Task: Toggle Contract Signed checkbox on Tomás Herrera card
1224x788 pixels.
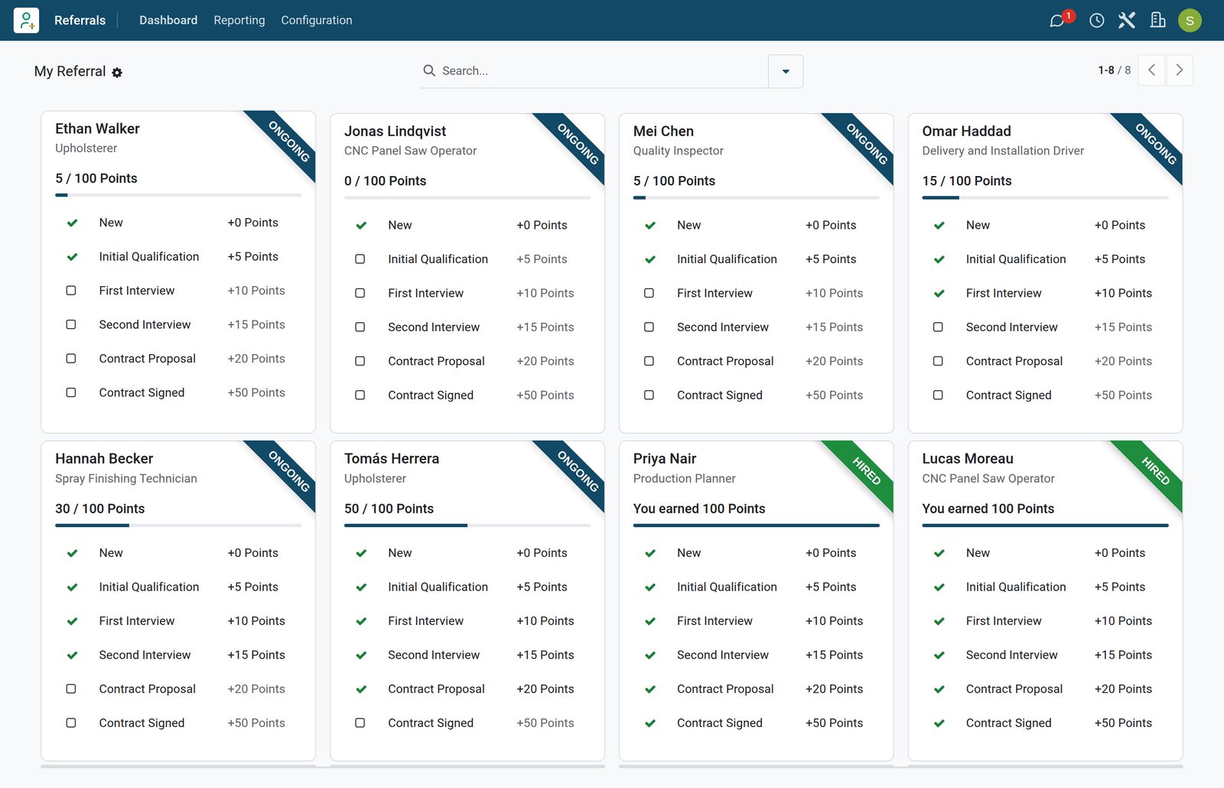Action: [x=360, y=723]
